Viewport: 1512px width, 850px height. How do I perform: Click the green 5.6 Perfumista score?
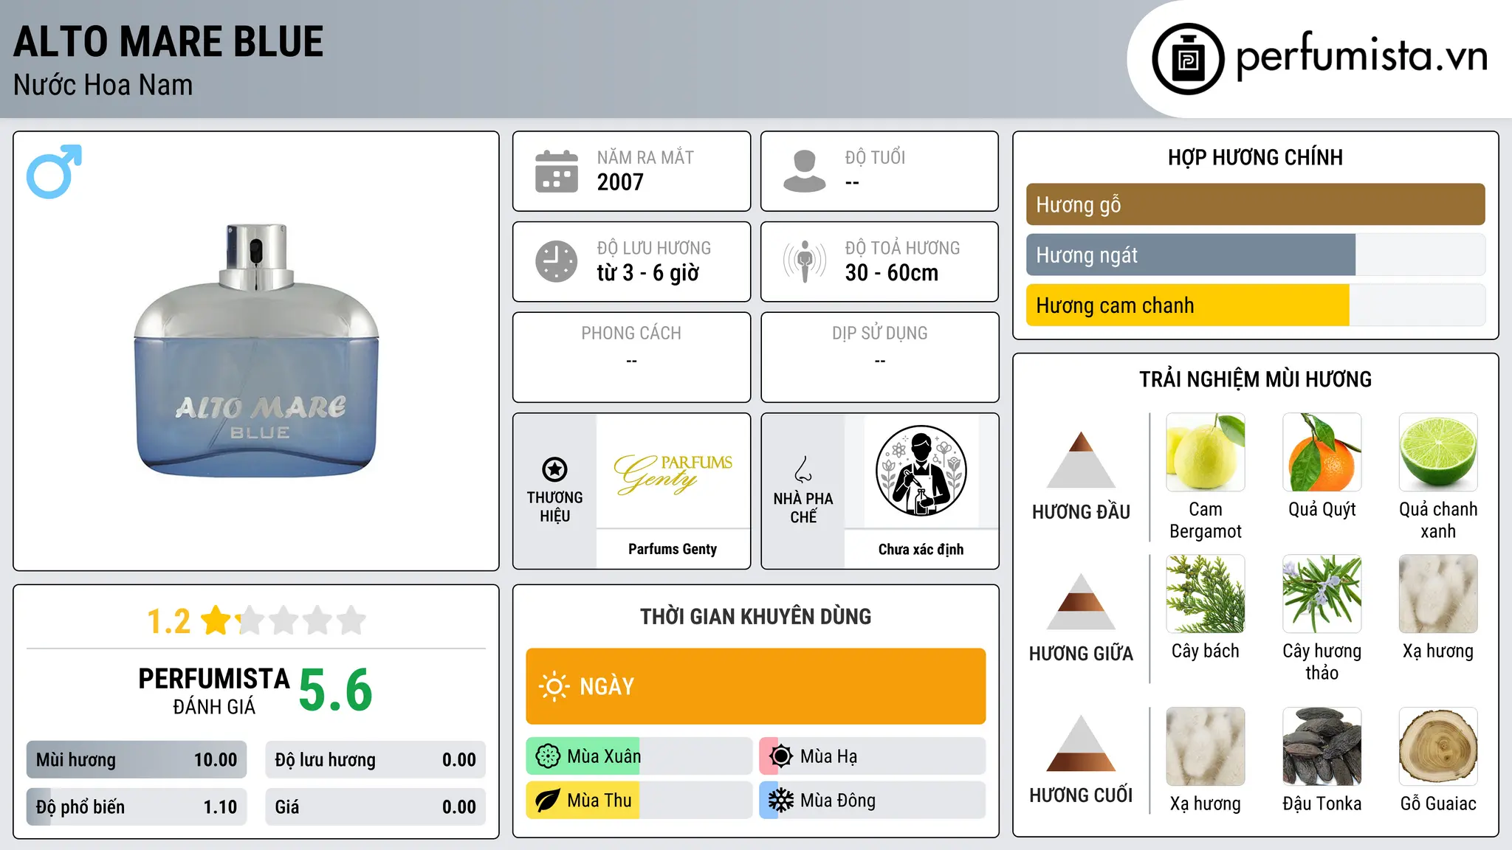pos(336,691)
